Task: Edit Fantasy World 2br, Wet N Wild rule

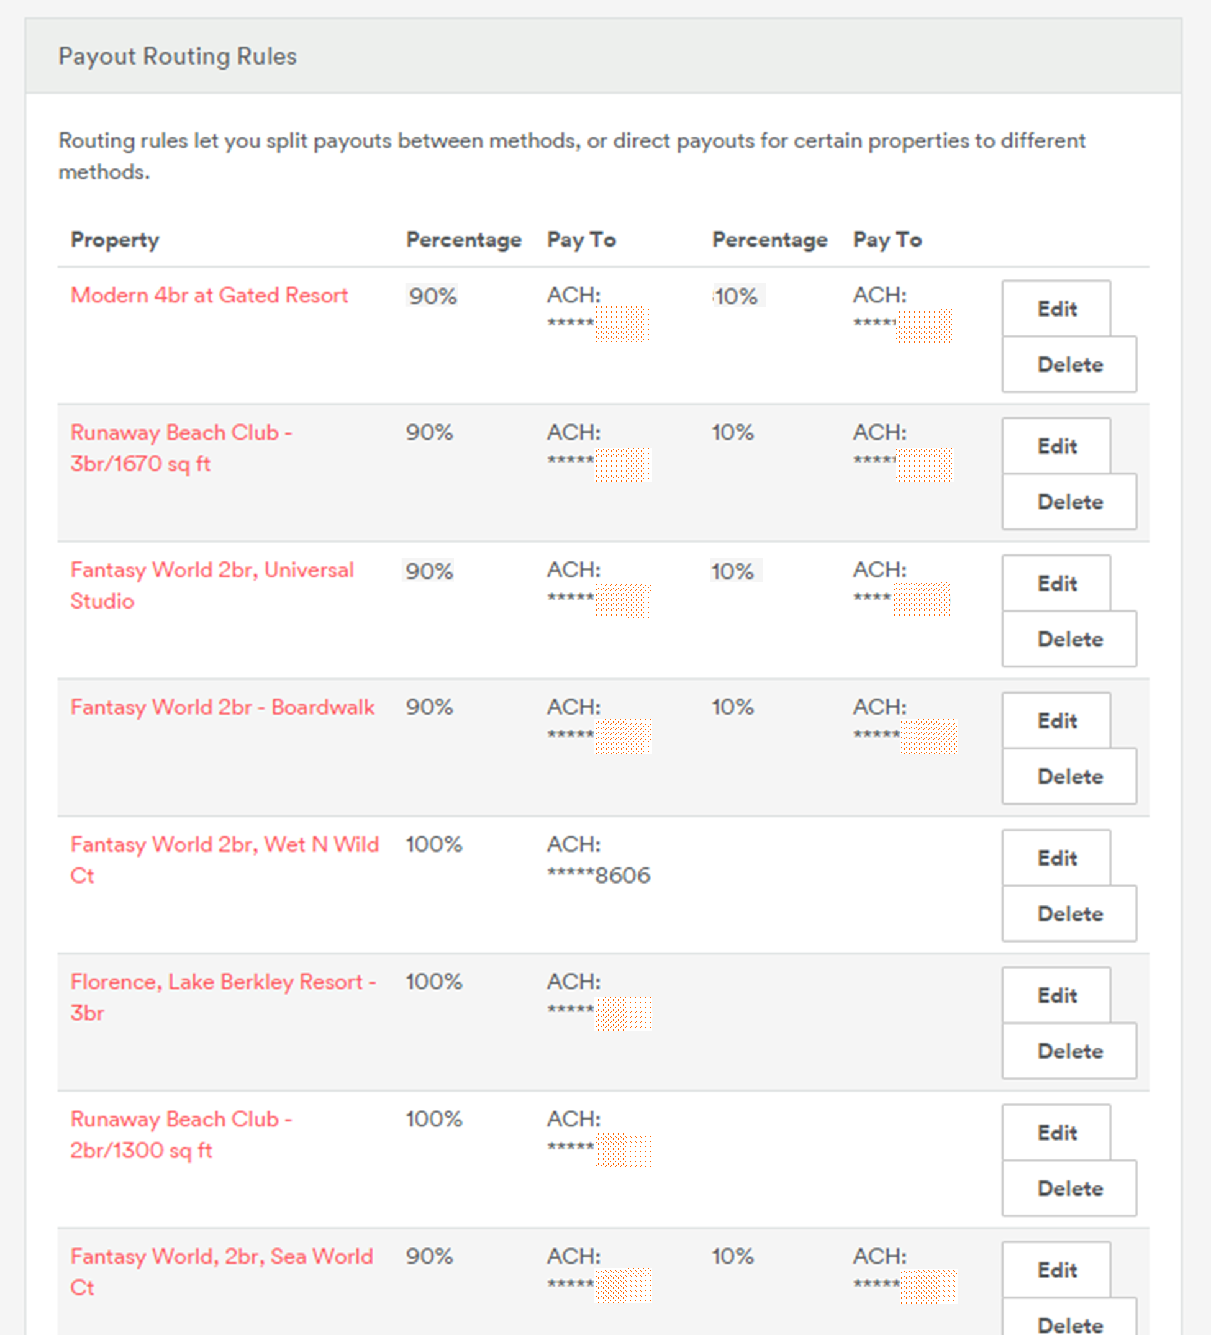Action: 1056,858
